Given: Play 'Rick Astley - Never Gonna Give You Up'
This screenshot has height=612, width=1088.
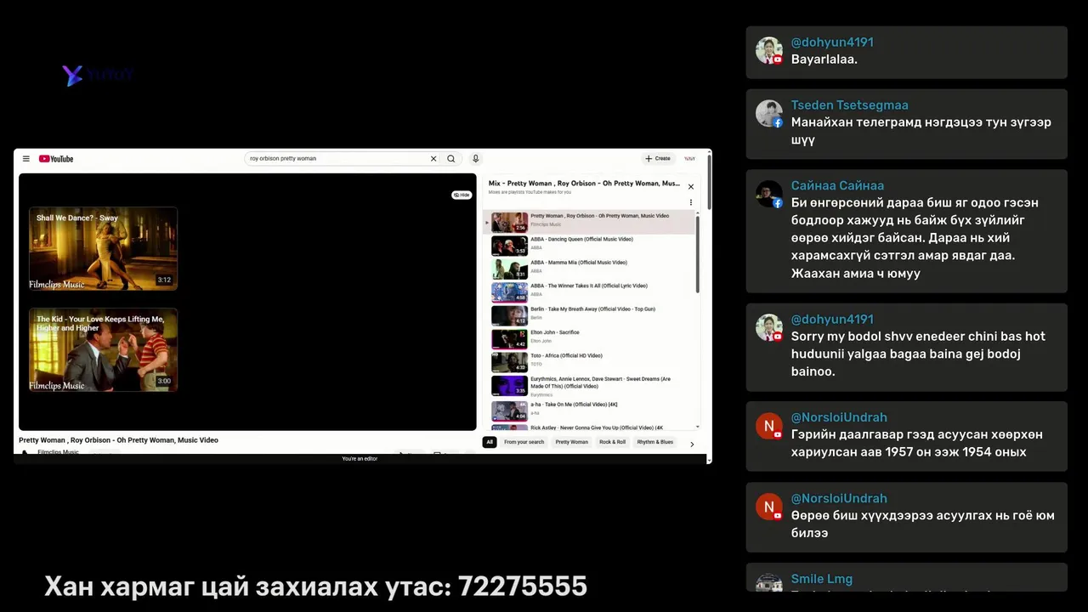Looking at the screenshot, I should (x=590, y=428).
